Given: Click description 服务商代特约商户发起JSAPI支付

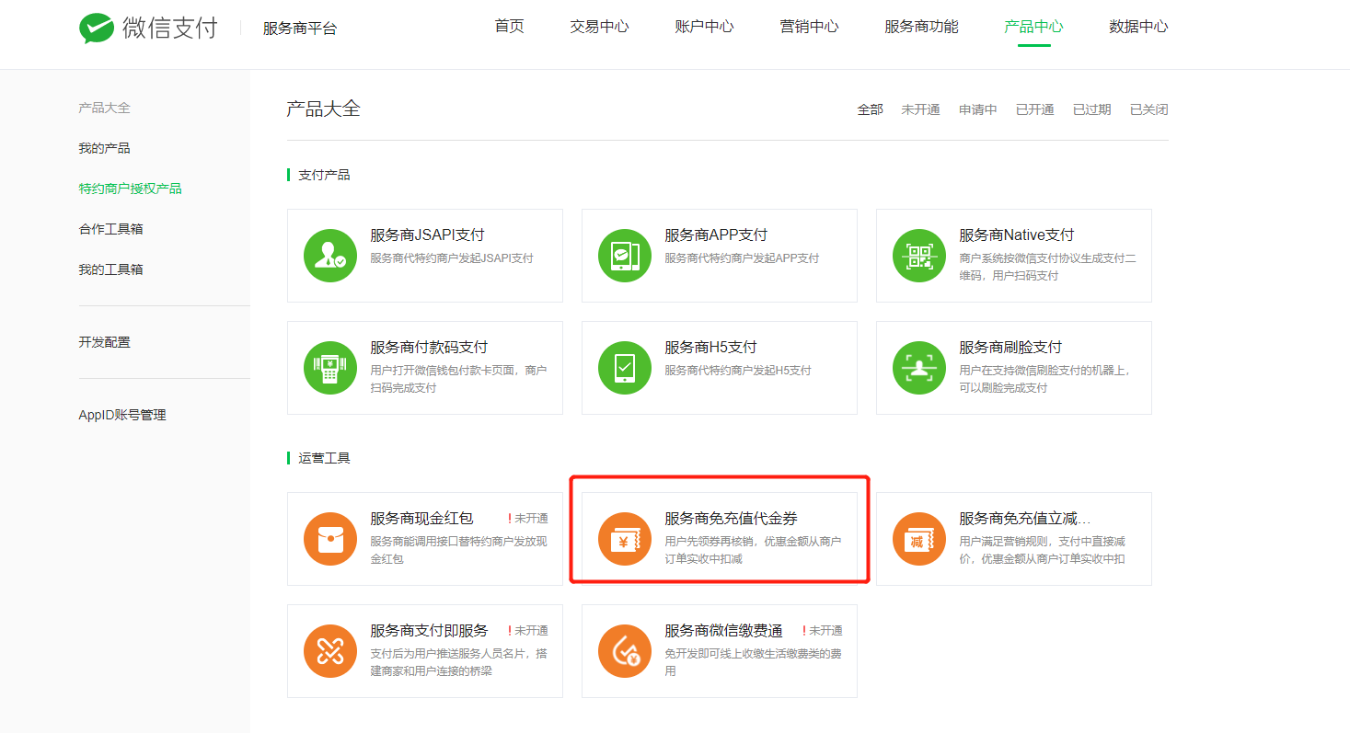Looking at the screenshot, I should [452, 258].
